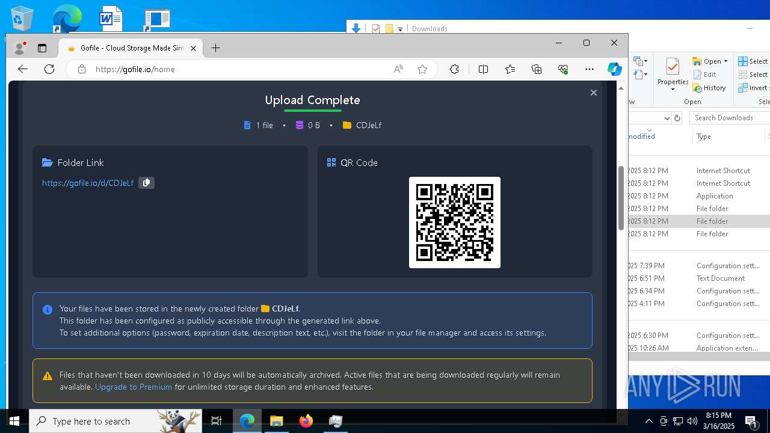Refresh the Gofile page
The height and width of the screenshot is (433, 770).
tap(49, 69)
